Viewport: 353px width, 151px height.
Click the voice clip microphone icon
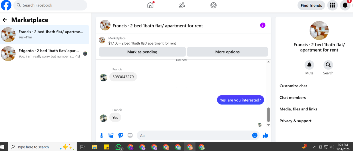[101, 135]
